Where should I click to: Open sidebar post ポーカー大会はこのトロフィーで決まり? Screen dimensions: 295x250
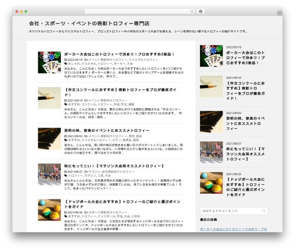(x=245, y=58)
